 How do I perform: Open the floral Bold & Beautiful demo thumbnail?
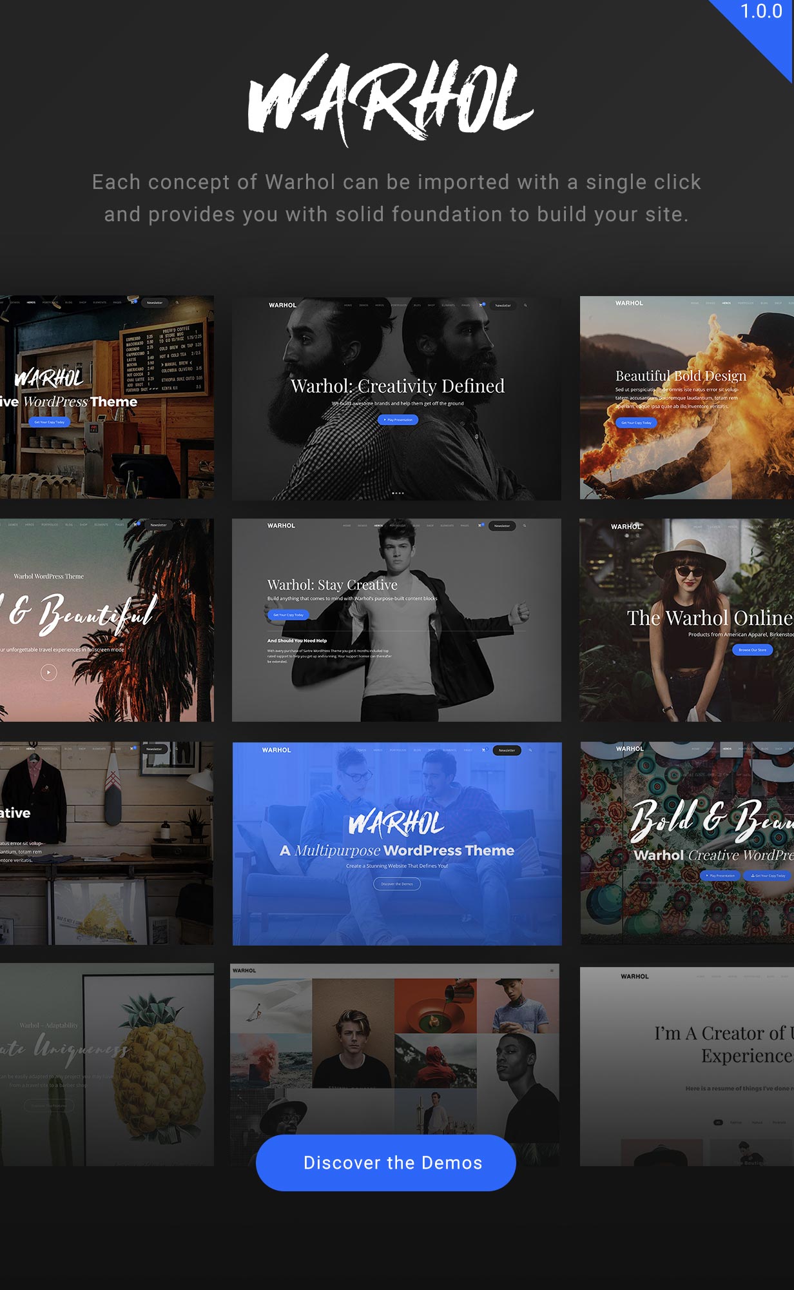tap(687, 843)
